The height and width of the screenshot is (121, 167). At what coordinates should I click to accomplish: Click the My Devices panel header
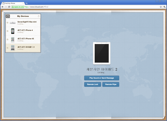(23, 16)
